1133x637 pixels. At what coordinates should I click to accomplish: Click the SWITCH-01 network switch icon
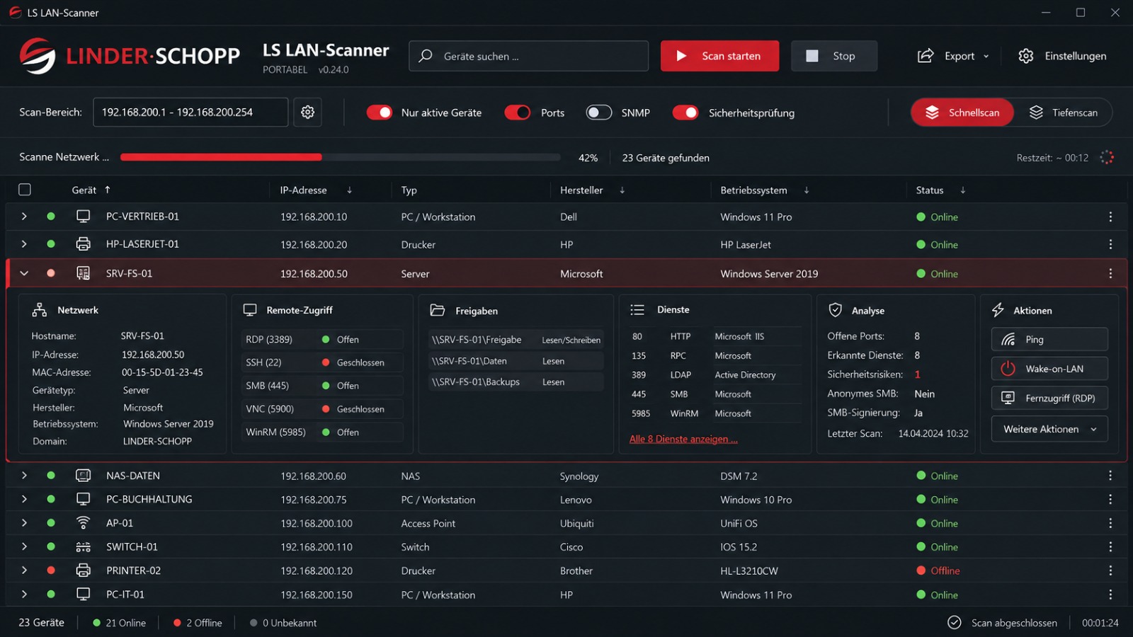click(83, 547)
